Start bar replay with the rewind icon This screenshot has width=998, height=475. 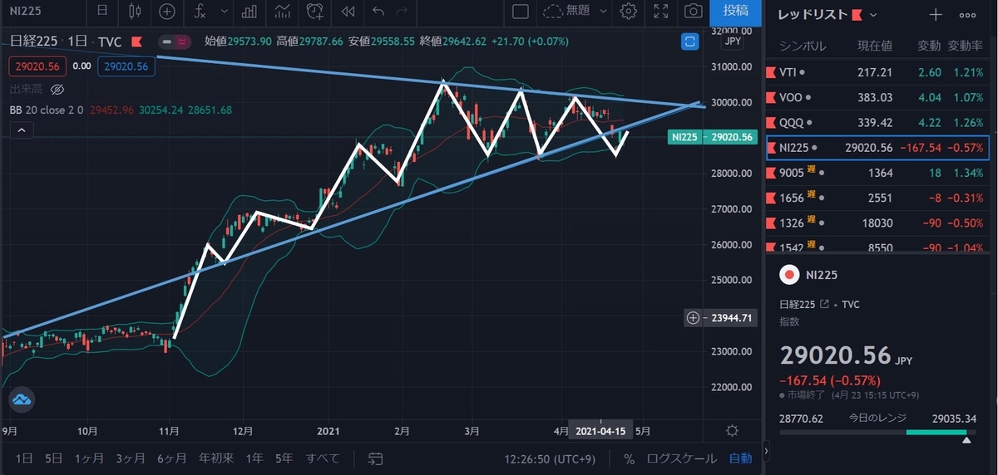[x=348, y=12]
